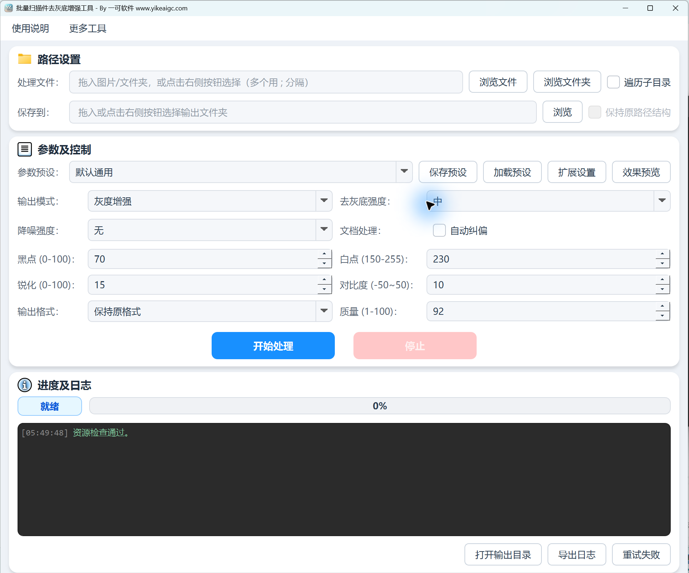Decrease the 锐化 value with down arrow
689x573 pixels.
[x=324, y=289]
